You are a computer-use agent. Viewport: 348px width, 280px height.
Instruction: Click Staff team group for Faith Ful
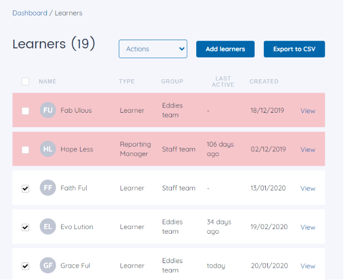[179, 188]
